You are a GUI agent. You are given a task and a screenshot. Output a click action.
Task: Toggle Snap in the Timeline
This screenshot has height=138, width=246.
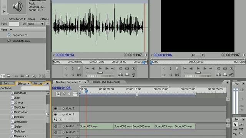click(x=58, y=94)
